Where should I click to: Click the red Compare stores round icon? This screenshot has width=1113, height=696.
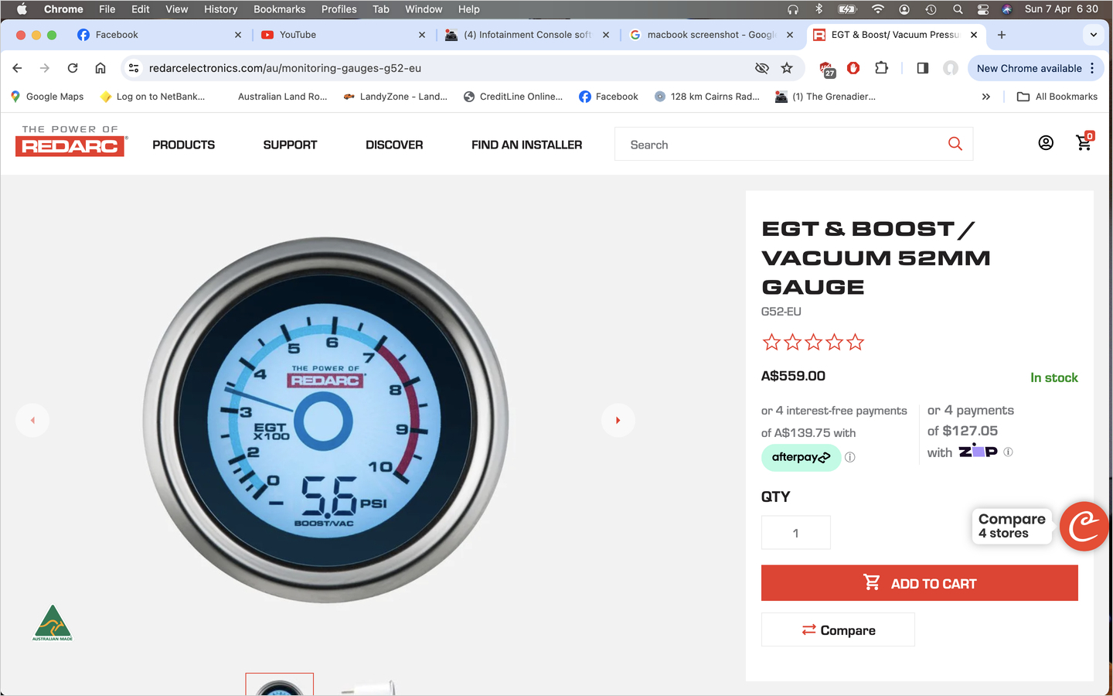coord(1084,527)
